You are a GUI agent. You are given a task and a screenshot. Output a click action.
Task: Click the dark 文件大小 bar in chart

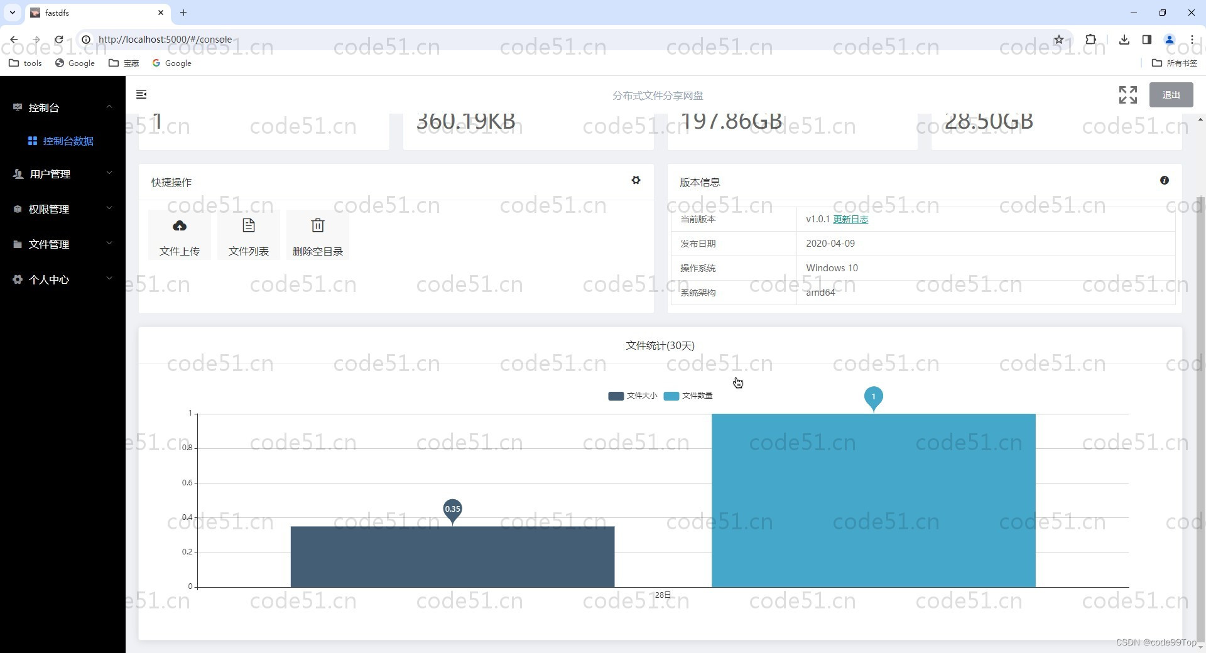point(452,557)
